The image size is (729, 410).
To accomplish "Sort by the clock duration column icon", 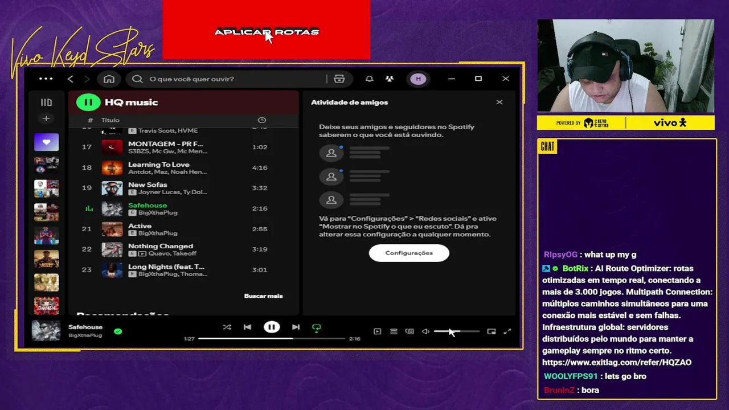I will click(262, 120).
